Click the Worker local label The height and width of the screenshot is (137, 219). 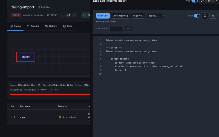pos(30,90)
